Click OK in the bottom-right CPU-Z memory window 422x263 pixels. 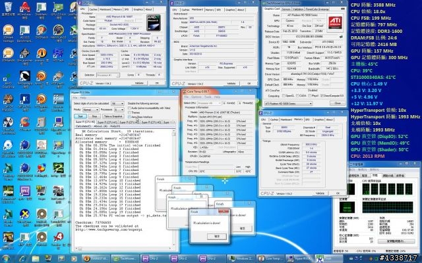(337, 193)
